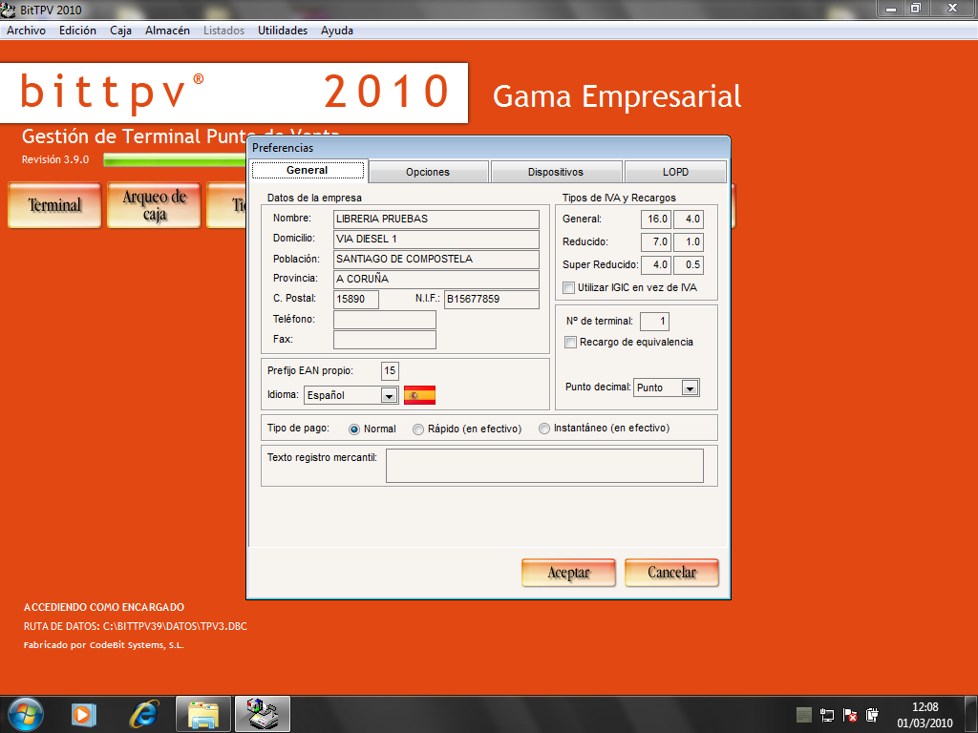This screenshot has height=733, width=978.
Task: Switch to the General tab
Action: tap(307, 170)
